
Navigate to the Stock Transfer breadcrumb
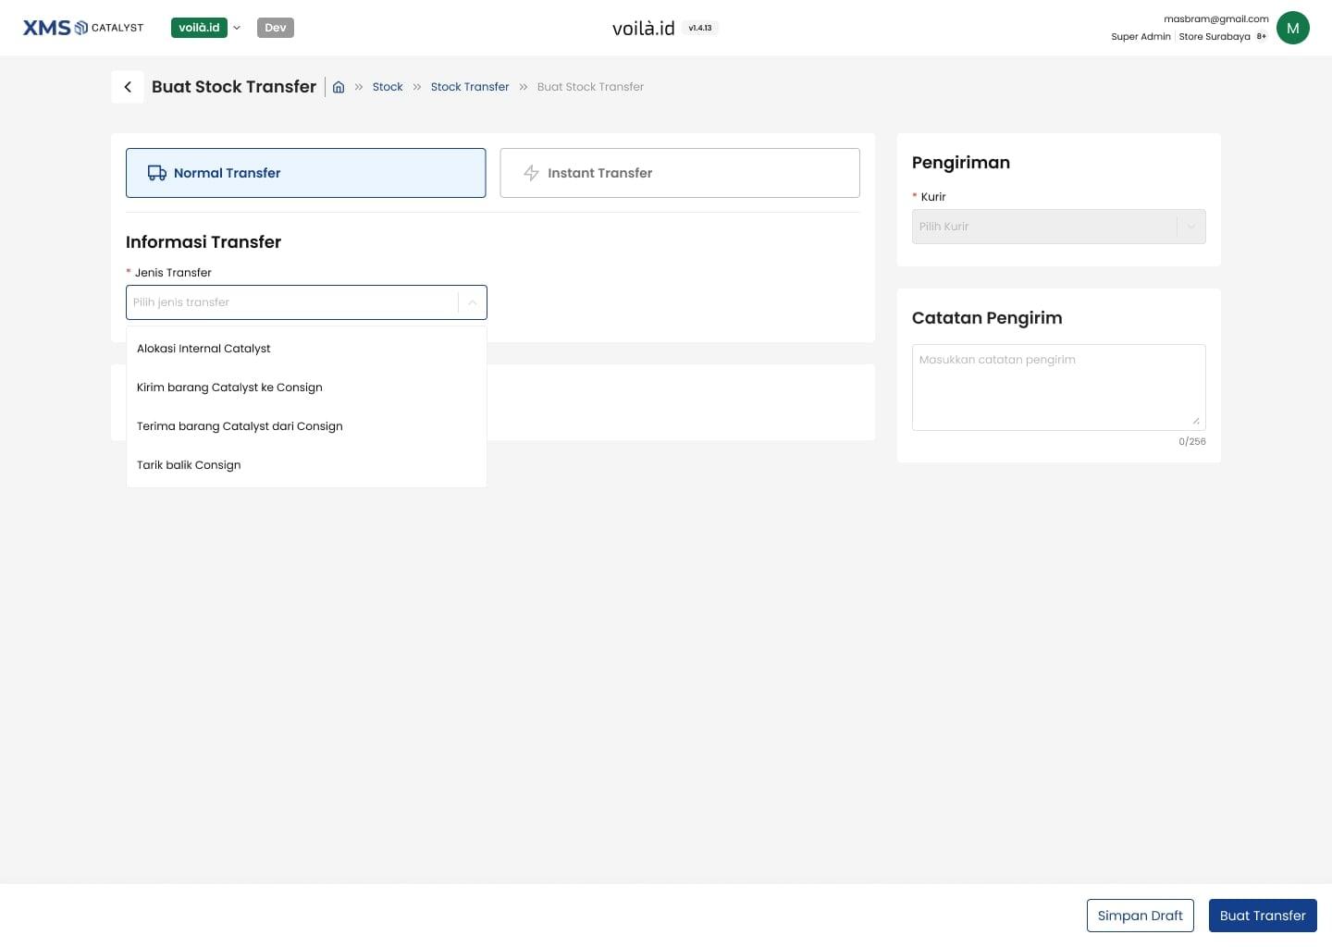(470, 87)
